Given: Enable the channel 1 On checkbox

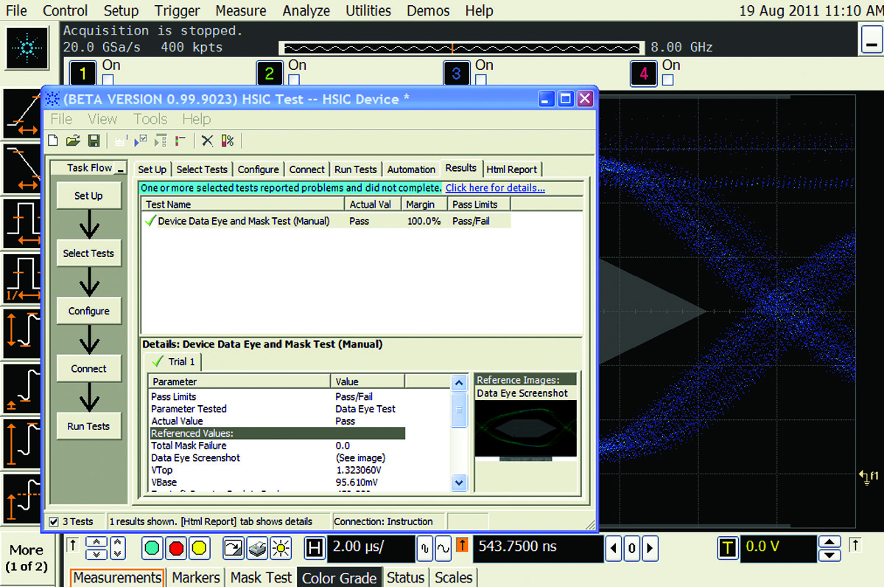Looking at the screenshot, I should 108,80.
